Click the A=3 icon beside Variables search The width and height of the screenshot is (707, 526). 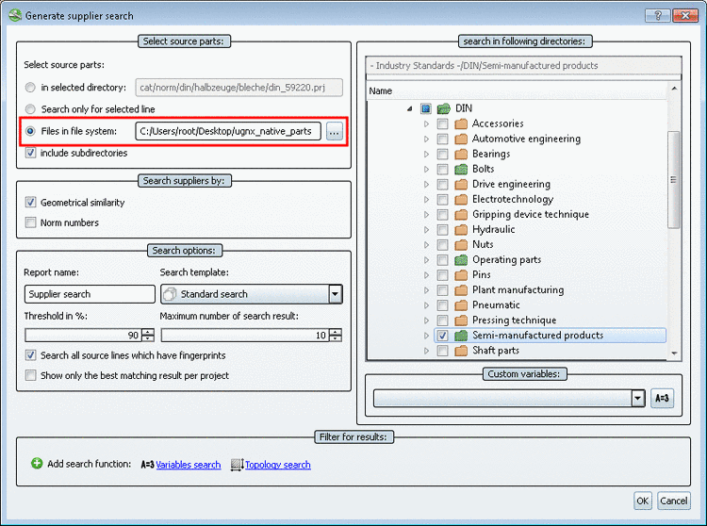pyautogui.click(x=147, y=464)
